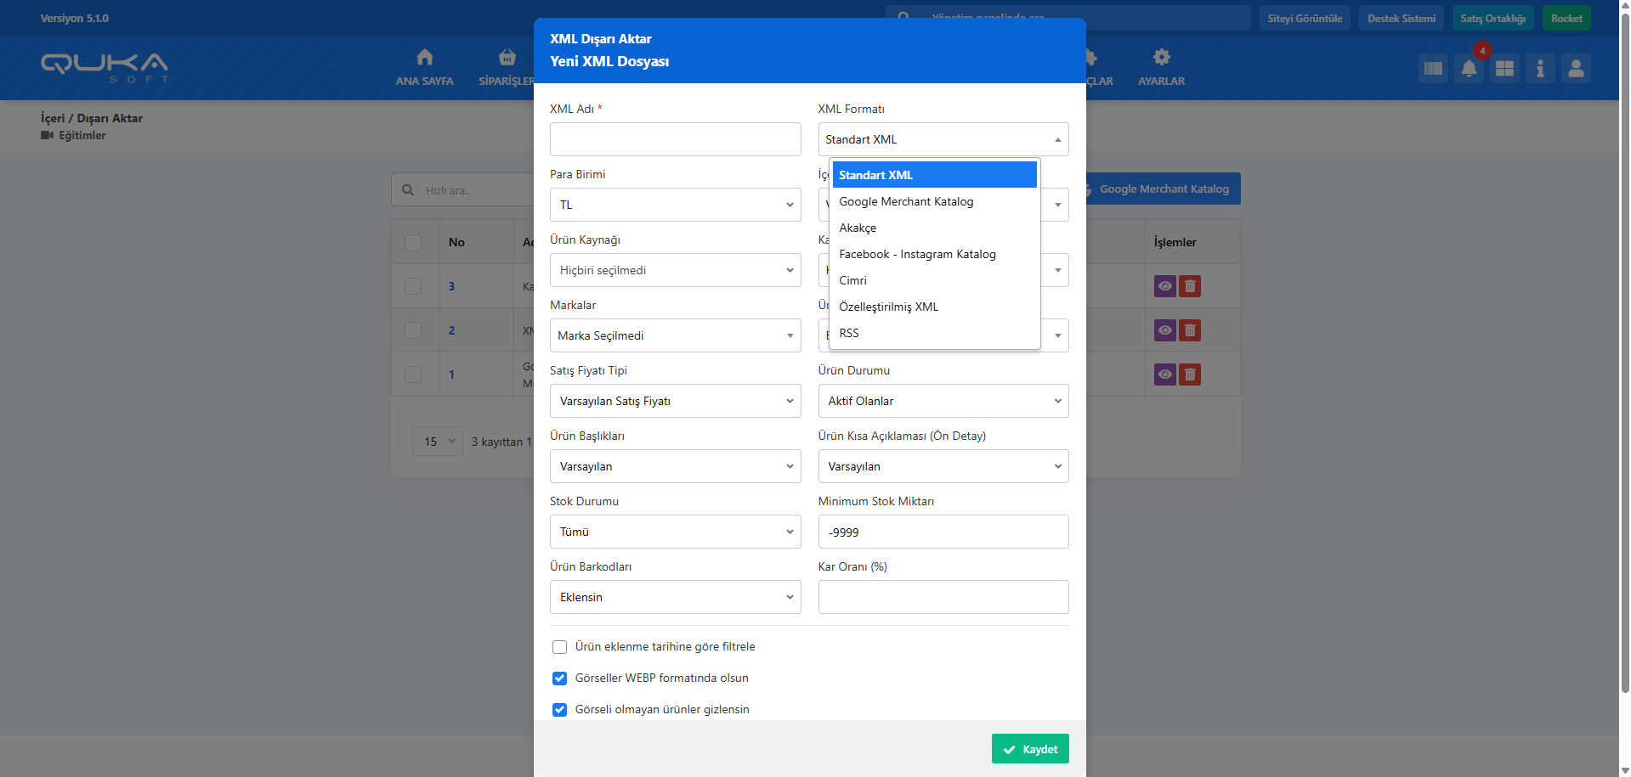
Task: Click the Kar Oranı input field
Action: click(943, 597)
